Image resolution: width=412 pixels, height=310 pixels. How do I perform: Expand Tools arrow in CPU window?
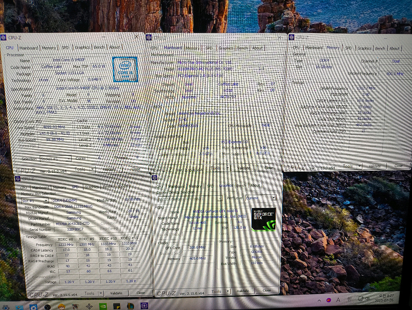[x=92, y=169]
